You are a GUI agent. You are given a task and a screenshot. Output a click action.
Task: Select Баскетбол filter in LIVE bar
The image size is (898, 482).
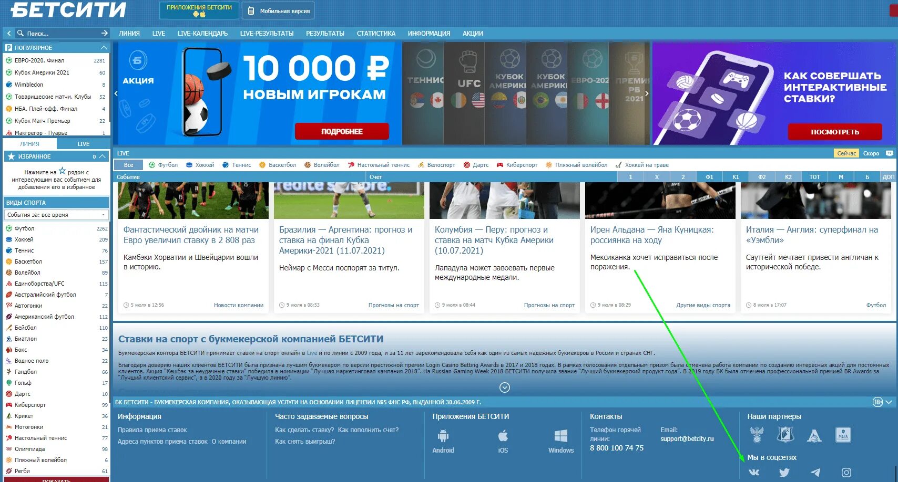[x=278, y=165]
